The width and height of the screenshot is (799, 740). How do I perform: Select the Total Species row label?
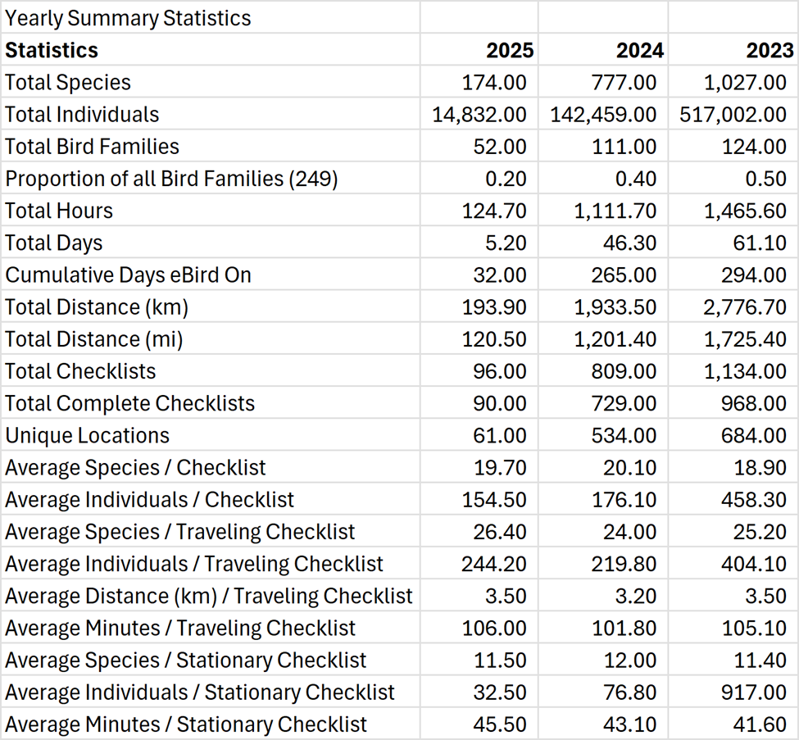pyautogui.click(x=68, y=82)
